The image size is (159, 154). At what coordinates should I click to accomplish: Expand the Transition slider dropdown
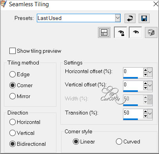pos(150,113)
